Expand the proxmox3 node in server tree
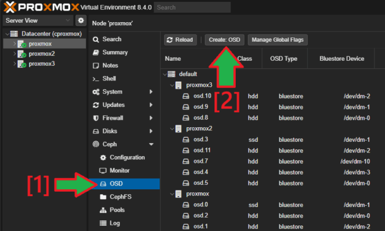The width and height of the screenshot is (385, 231). pos(15,64)
